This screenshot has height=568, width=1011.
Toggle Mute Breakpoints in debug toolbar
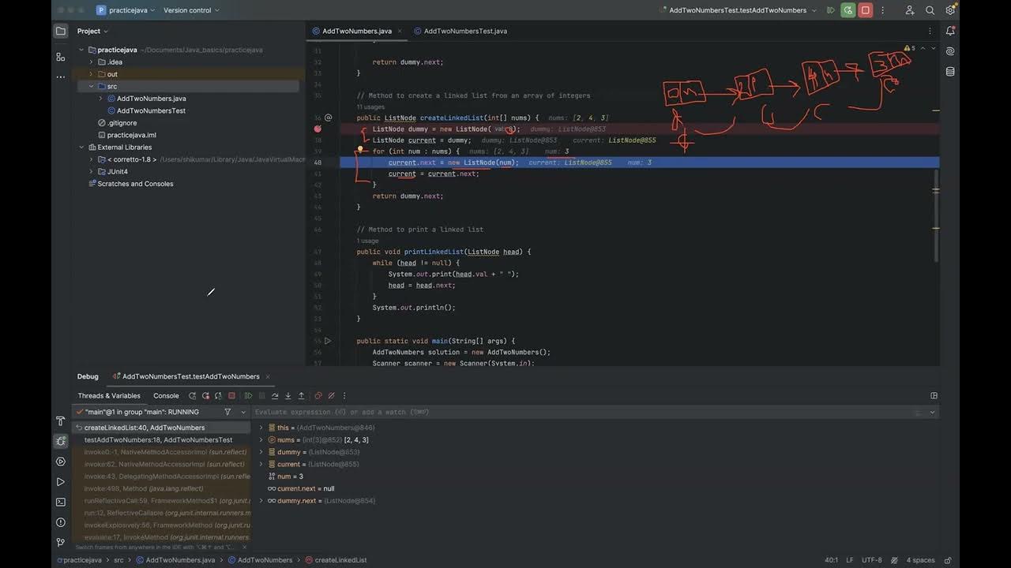(x=332, y=396)
